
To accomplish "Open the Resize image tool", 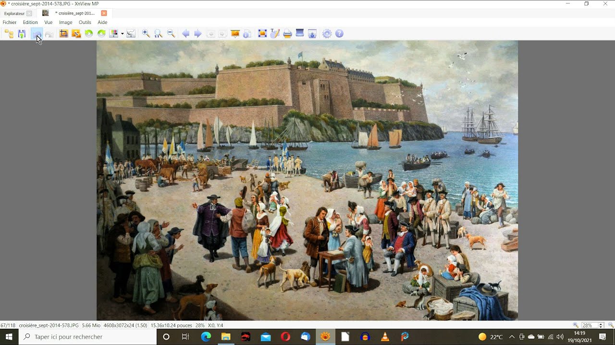I will (x=76, y=34).
